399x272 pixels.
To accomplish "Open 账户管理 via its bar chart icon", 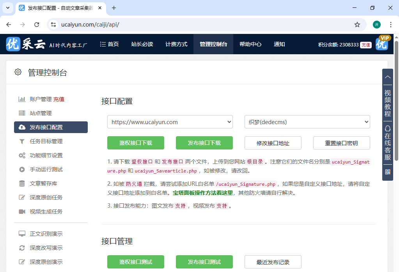I will pyautogui.click(x=22, y=99).
